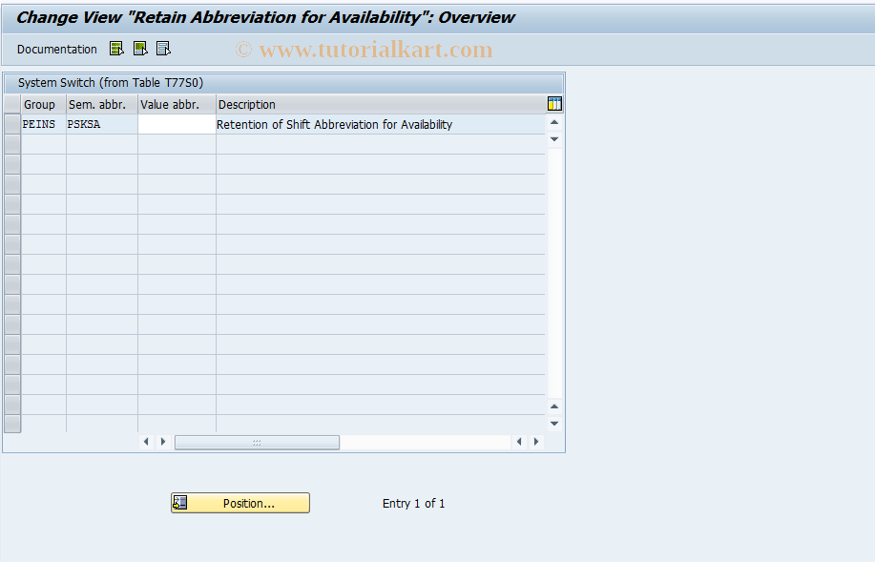This screenshot has width=875, height=562.
Task: Click the Sem. abbr. column header
Action: 101,104
